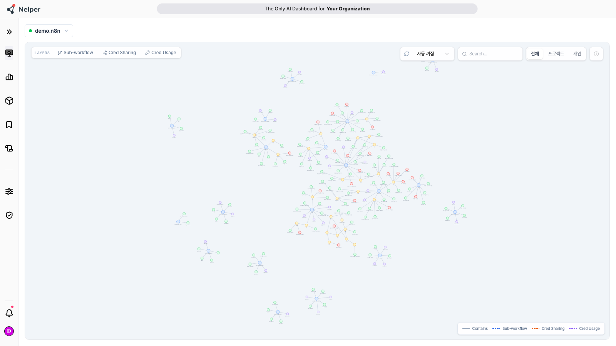The width and height of the screenshot is (616, 346).
Task: Open the scroll logs sidebar icon
Action: pyautogui.click(x=9, y=148)
